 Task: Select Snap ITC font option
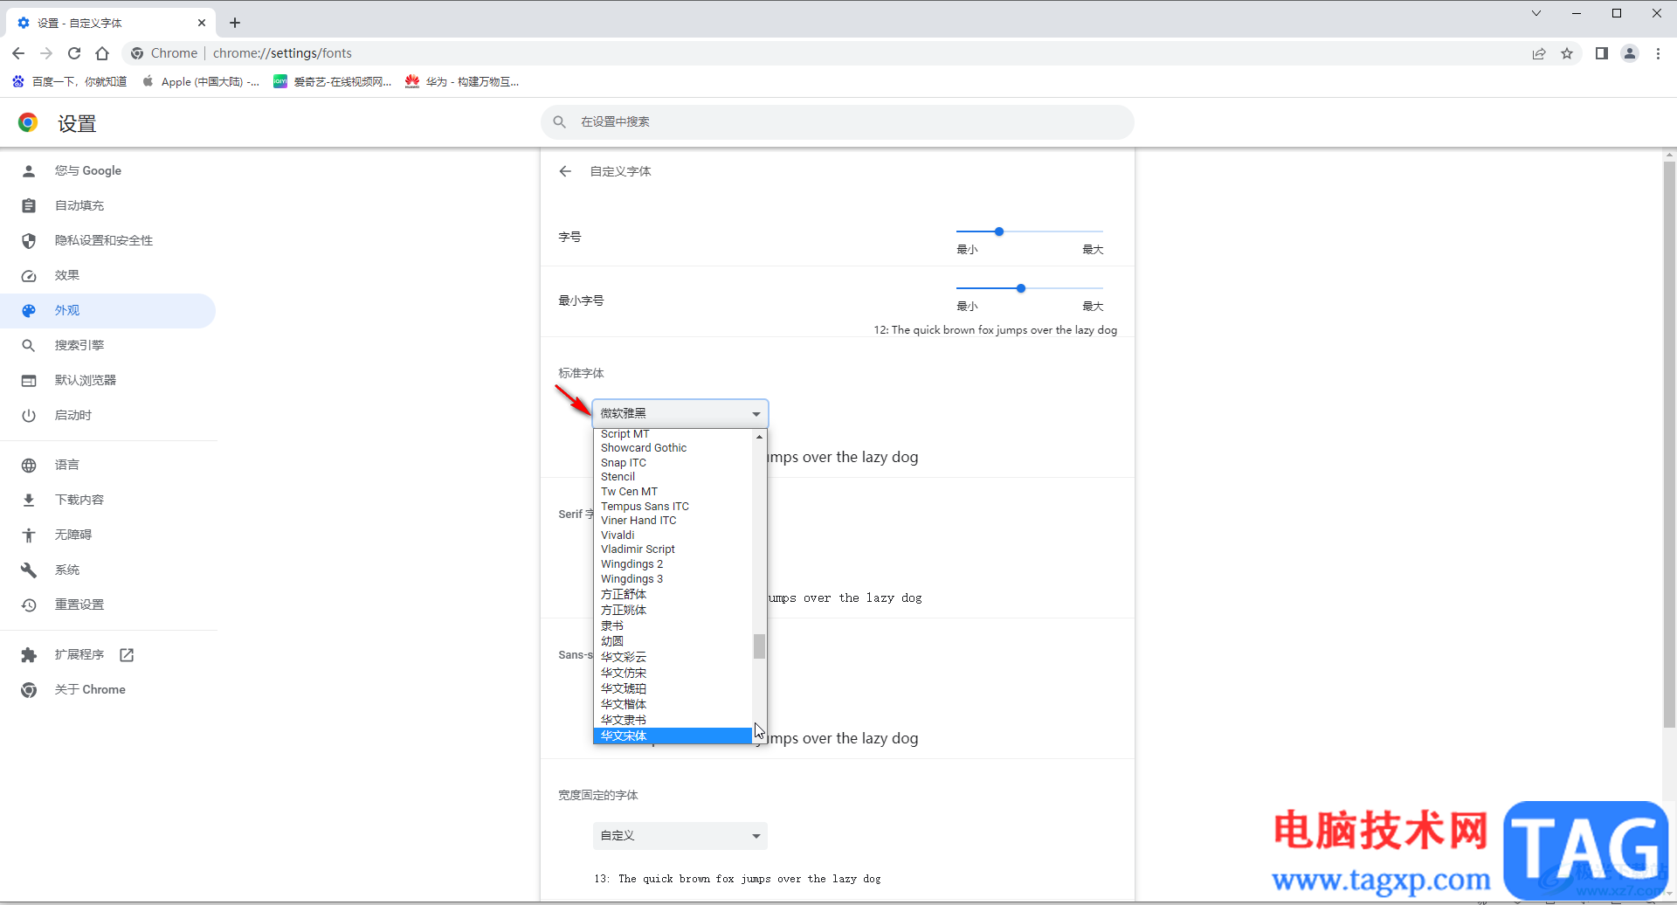coord(673,463)
